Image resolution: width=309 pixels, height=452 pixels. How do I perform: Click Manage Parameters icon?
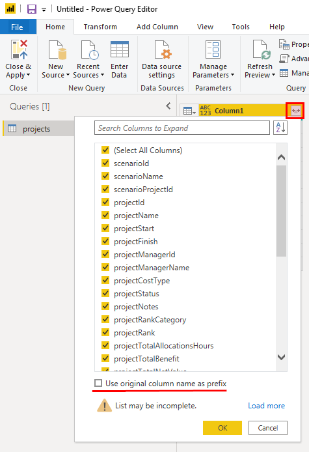[x=213, y=49]
